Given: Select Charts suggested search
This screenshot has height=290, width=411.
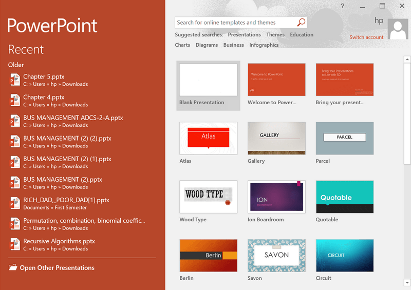Looking at the screenshot, I should click(182, 45).
